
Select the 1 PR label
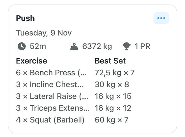point(142,47)
